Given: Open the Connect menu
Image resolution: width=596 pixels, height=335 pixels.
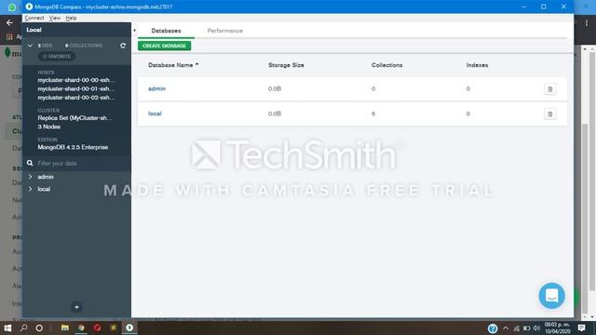Looking at the screenshot, I should click(x=34, y=18).
